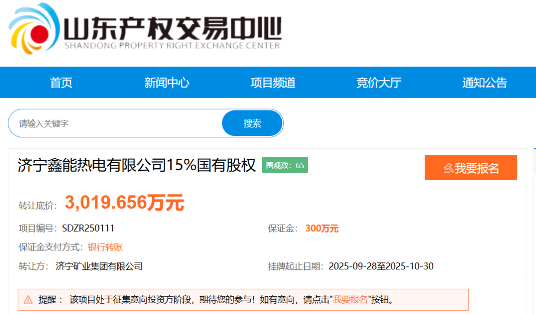The width and height of the screenshot is (536, 314).
Task: Click the blue 搜索 search button
Action: (252, 123)
